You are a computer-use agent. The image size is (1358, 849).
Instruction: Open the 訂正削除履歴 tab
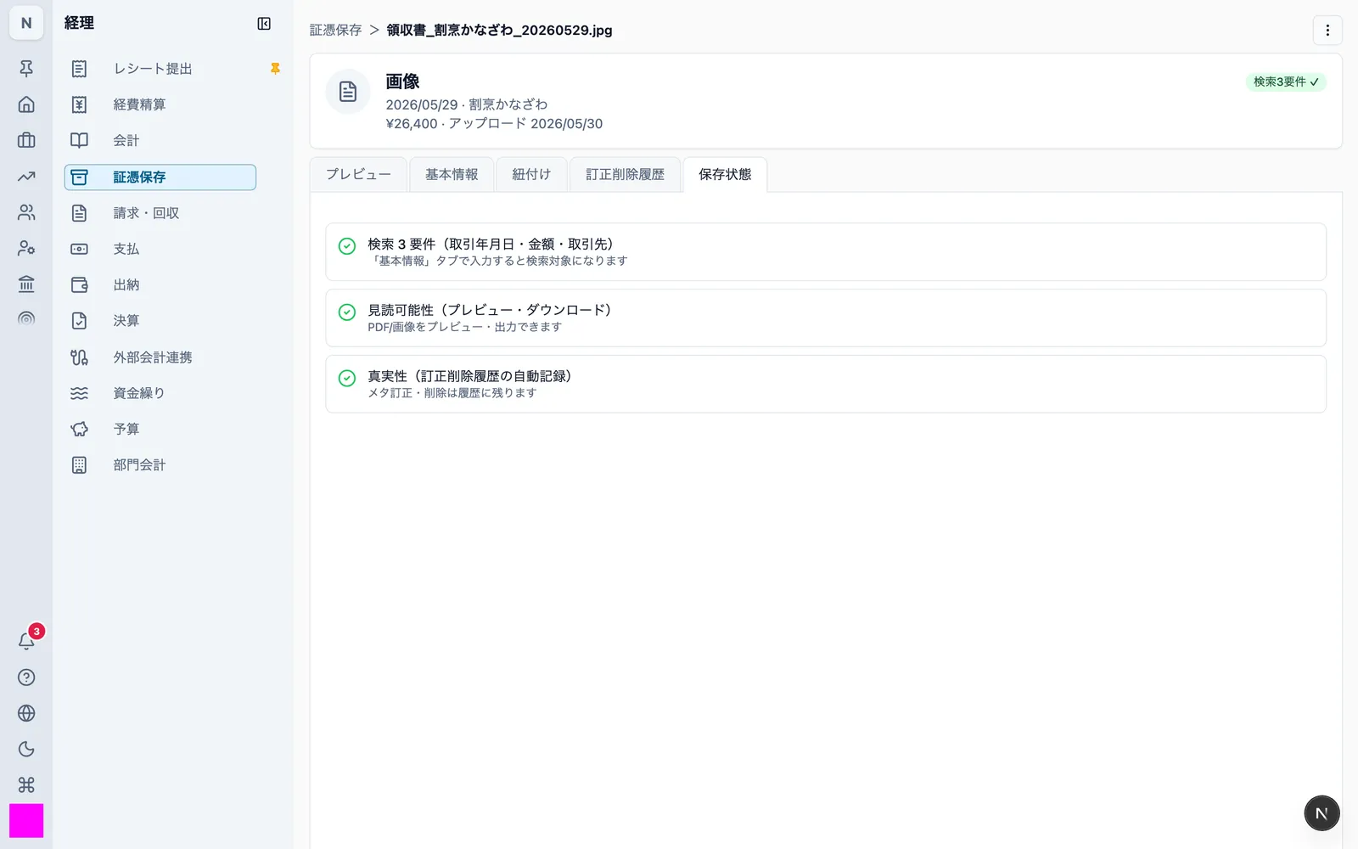[x=625, y=174]
